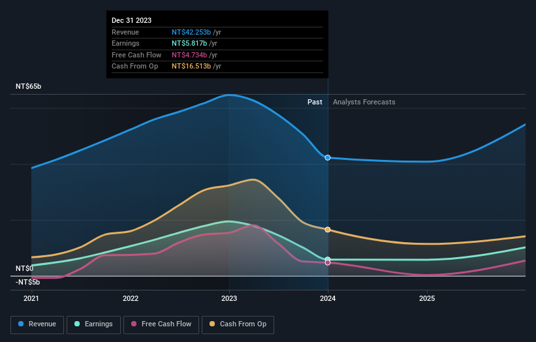536x342 pixels.
Task: Click the 2025 x-axis label
Action: click(x=427, y=299)
